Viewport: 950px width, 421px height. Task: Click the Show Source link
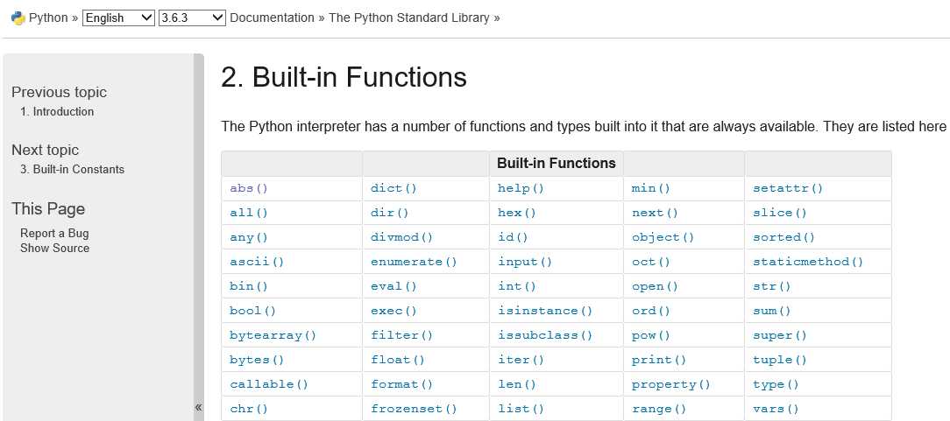[54, 248]
